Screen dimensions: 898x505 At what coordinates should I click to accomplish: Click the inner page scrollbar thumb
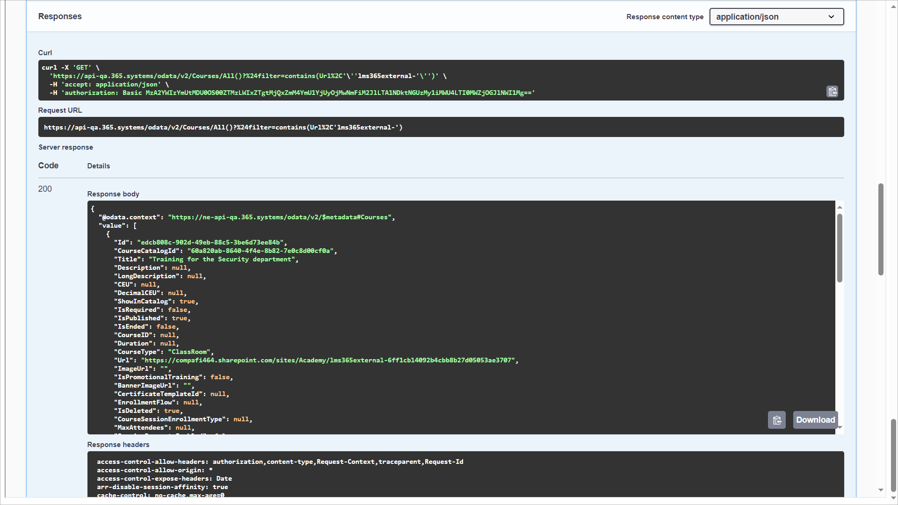tap(881, 229)
